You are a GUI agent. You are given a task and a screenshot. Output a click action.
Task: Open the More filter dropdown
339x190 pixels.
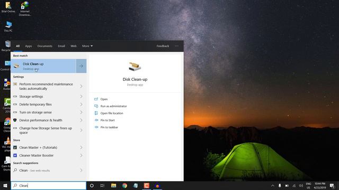point(87,46)
